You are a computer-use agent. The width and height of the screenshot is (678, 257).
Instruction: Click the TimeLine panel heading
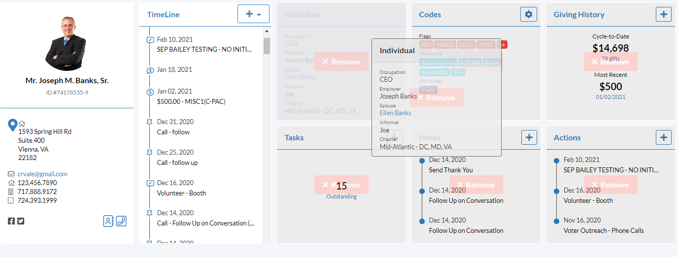(x=163, y=14)
